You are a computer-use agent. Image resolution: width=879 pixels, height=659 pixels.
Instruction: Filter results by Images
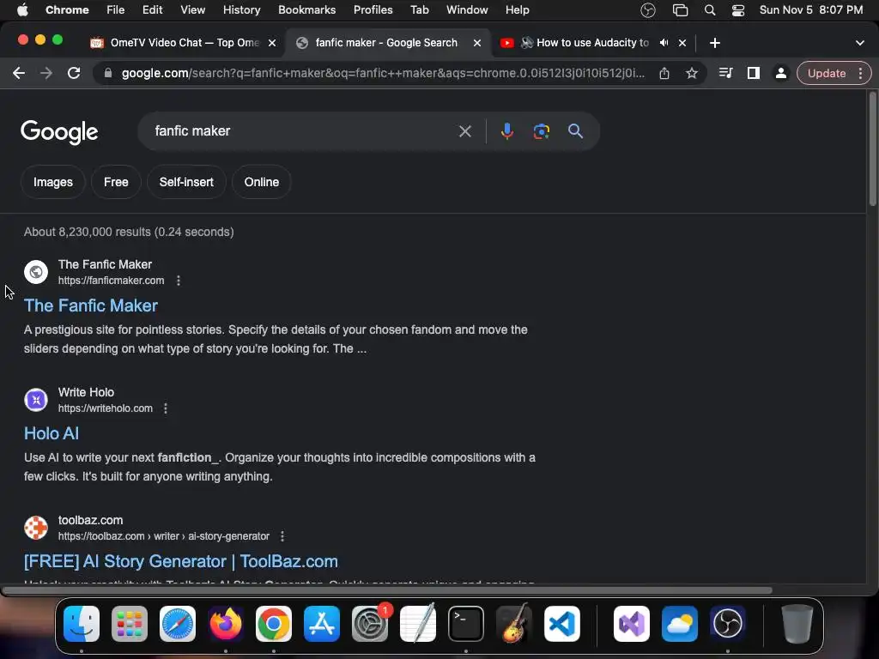(52, 182)
